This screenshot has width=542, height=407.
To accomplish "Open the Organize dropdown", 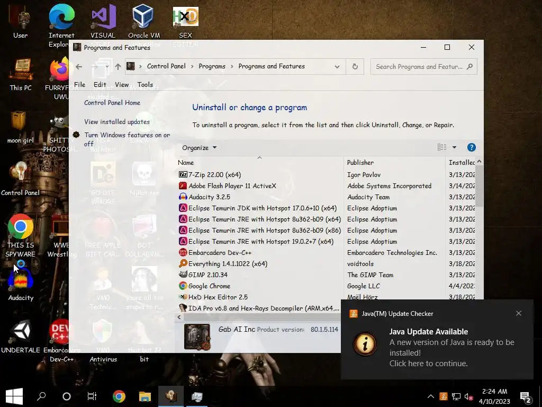I will 200,148.
